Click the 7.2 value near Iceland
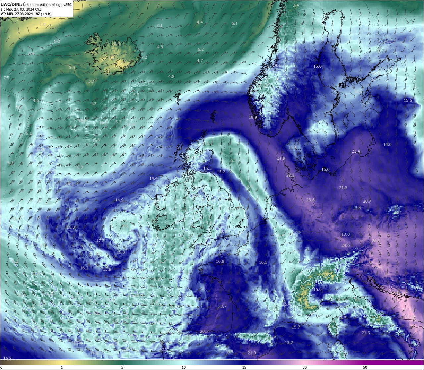The width and height of the screenshot is (424, 370). click(144, 57)
